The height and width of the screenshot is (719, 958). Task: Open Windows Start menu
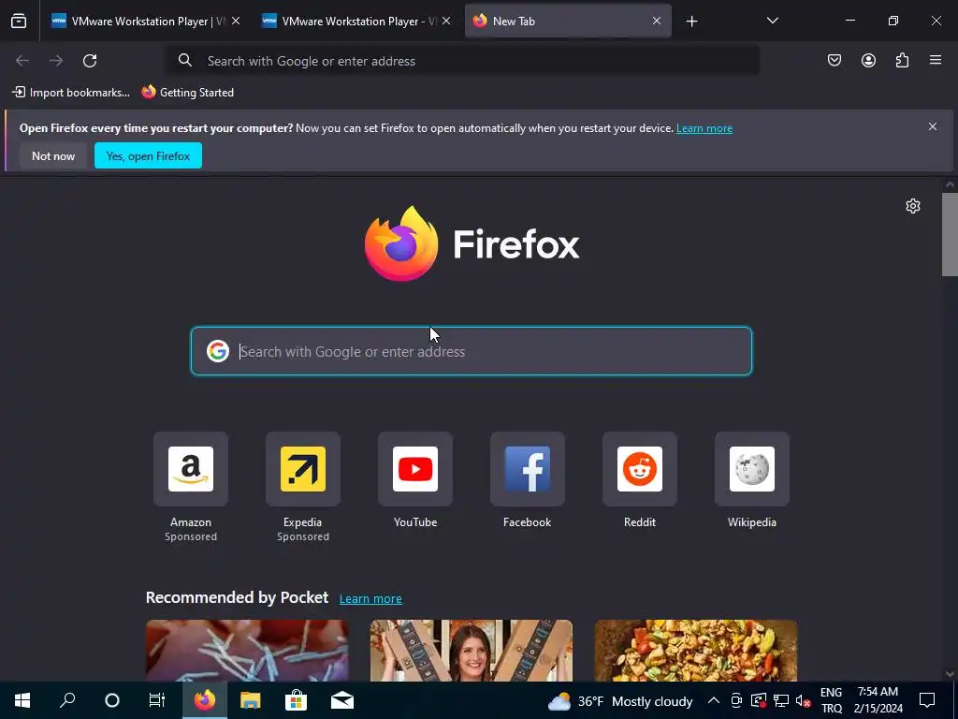pyautogui.click(x=22, y=700)
